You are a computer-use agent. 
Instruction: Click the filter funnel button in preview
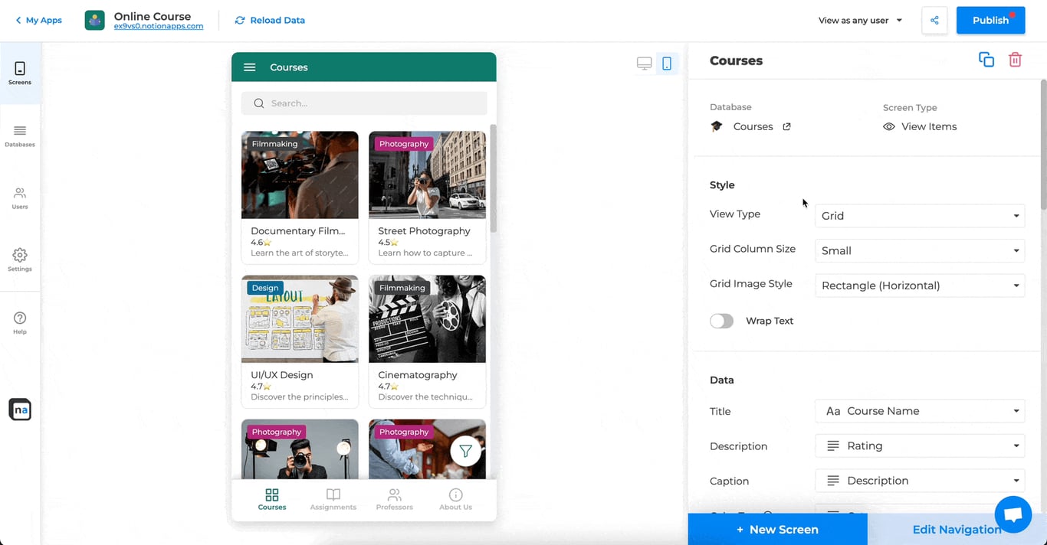[x=465, y=452]
